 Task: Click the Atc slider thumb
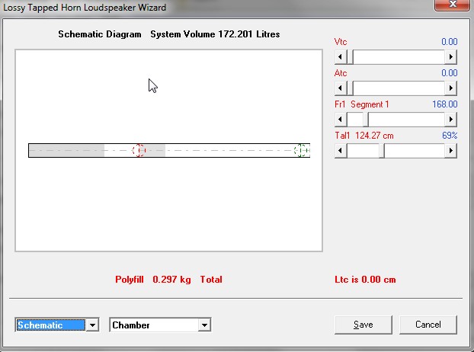pyautogui.click(x=350, y=88)
